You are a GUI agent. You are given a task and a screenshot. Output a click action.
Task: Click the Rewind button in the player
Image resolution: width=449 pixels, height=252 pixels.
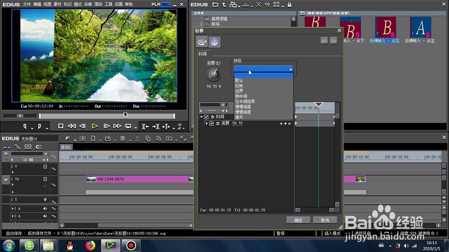[x=71, y=126]
